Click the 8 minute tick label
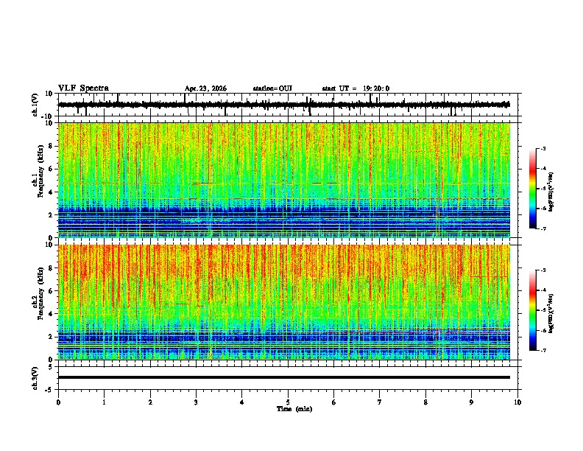Image resolution: width=583 pixels, height=451 pixels. 425,402
